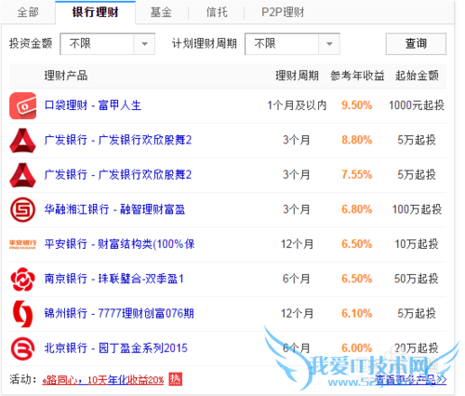Click the 查看更多产品 link

coord(411,379)
